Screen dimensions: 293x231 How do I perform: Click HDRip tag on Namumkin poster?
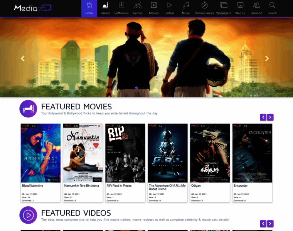(x=97, y=180)
